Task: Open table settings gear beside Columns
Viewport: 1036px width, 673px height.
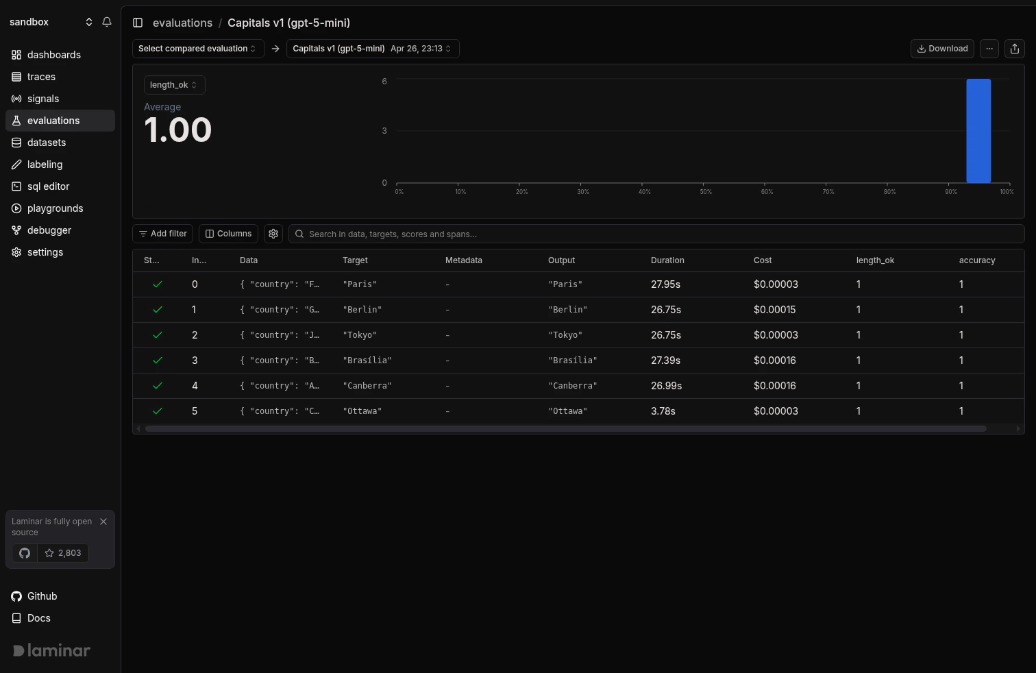Action: pos(273,234)
